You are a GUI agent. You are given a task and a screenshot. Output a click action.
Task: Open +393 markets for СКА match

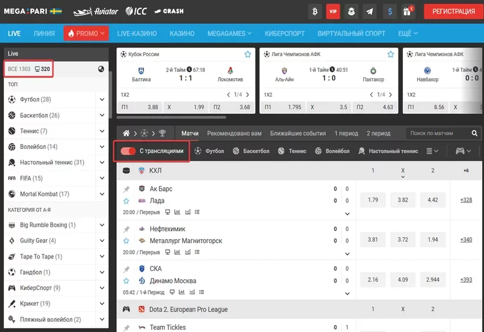466,279
